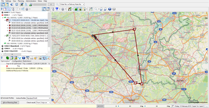Viewport: 209px width, 108px height.
Task: Toggle the checkbox beside Friday date in status bar
Action: [x=173, y=106]
